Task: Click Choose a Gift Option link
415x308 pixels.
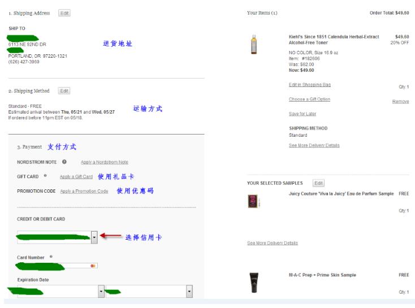Action: 309,99
